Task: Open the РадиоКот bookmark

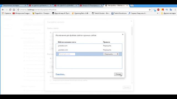Action: pyautogui.click(x=41, y=13)
